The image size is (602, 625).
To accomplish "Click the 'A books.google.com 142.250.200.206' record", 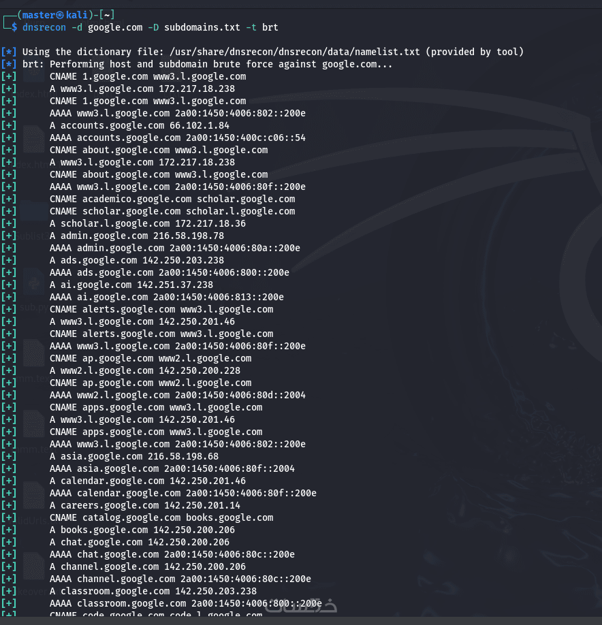I will tap(142, 530).
